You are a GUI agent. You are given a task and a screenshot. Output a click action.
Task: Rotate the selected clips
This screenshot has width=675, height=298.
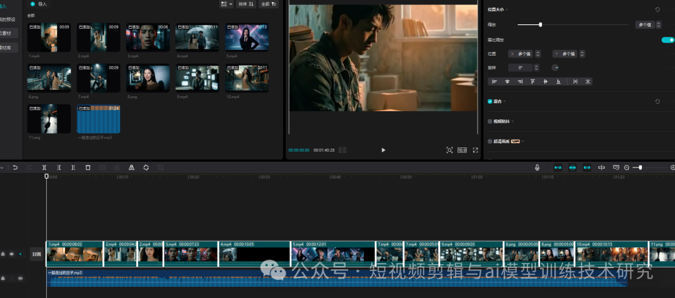(146, 167)
